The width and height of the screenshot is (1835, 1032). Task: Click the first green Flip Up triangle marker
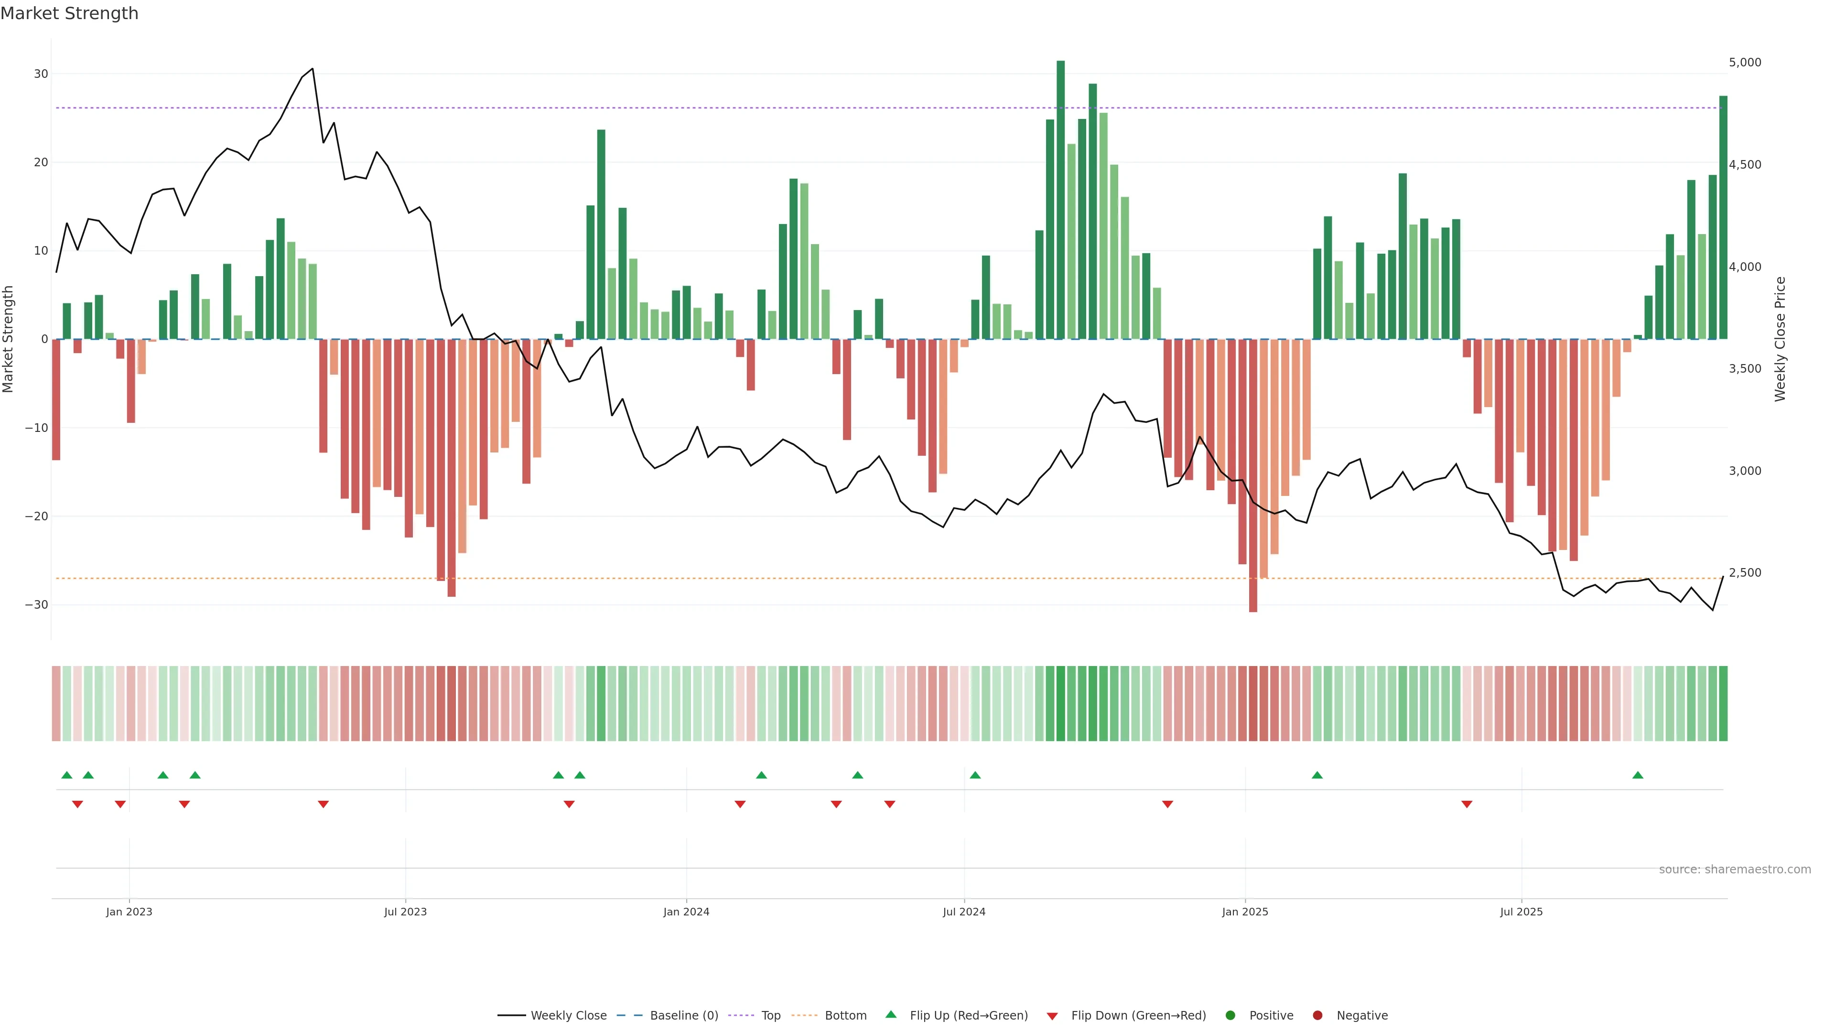tap(67, 775)
